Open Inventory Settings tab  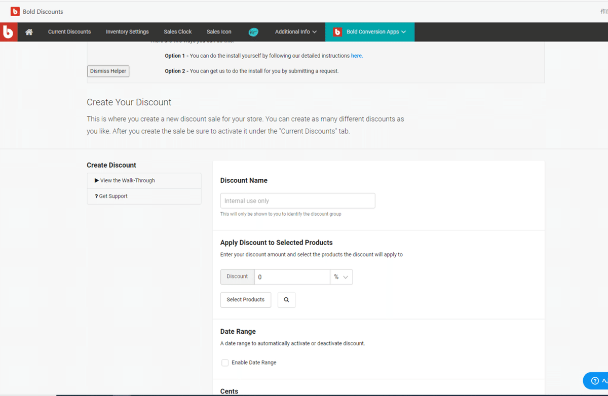(127, 32)
